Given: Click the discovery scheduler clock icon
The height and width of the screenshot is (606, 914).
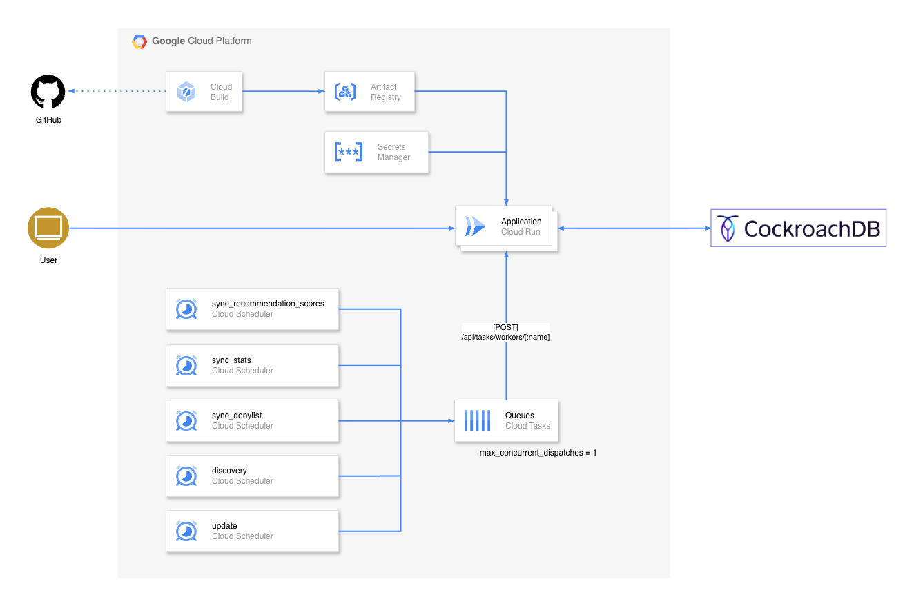Looking at the screenshot, I should click(186, 476).
